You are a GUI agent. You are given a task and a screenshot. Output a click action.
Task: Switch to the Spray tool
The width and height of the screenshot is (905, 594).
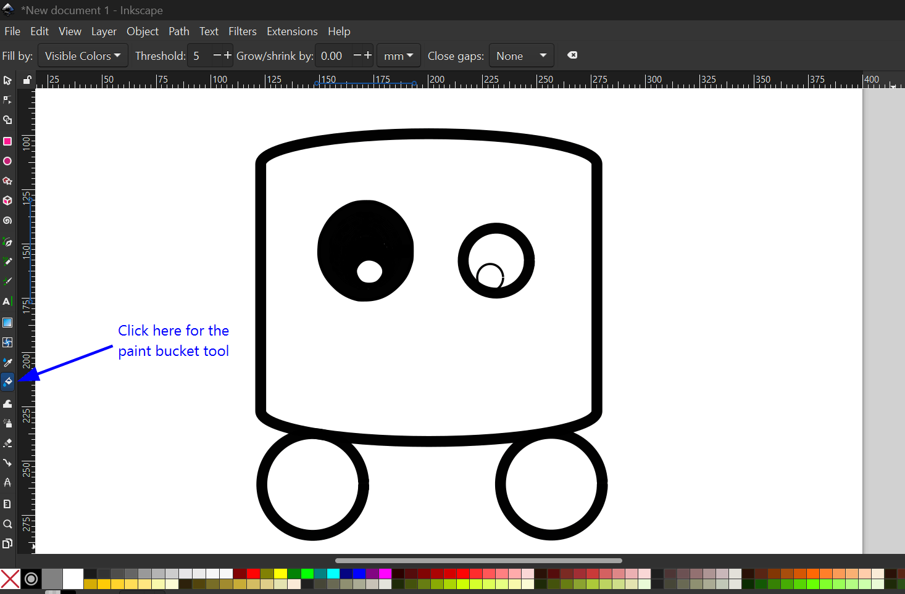(x=7, y=423)
